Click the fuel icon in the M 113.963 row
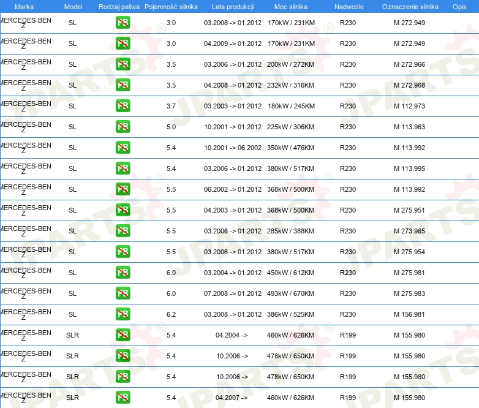Image resolution: width=479 pixels, height=408 pixels. (123, 127)
